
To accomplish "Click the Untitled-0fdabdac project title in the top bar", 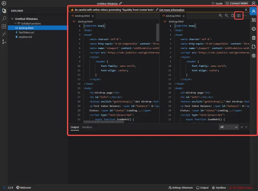I will pos(107,3).
